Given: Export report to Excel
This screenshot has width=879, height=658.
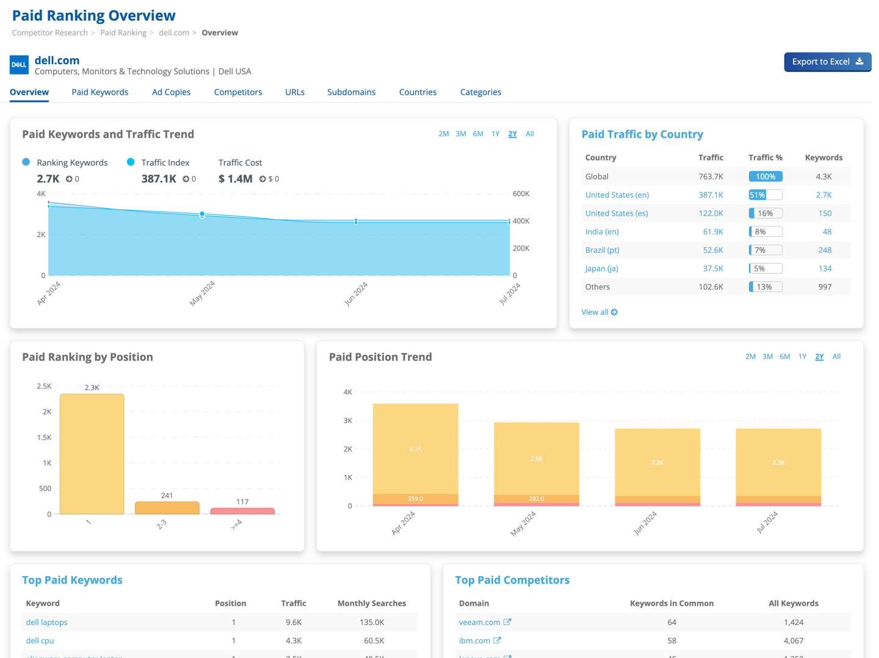Looking at the screenshot, I should click(827, 62).
